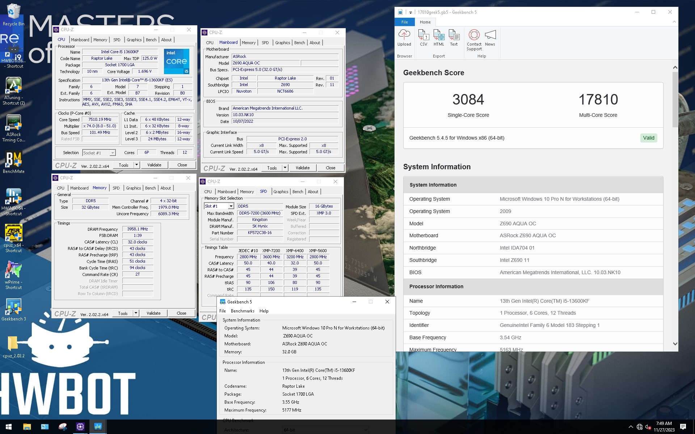The image size is (695, 434).
Task: Launch HWiNFO64 shortcut on desktop
Action: click(x=13, y=202)
